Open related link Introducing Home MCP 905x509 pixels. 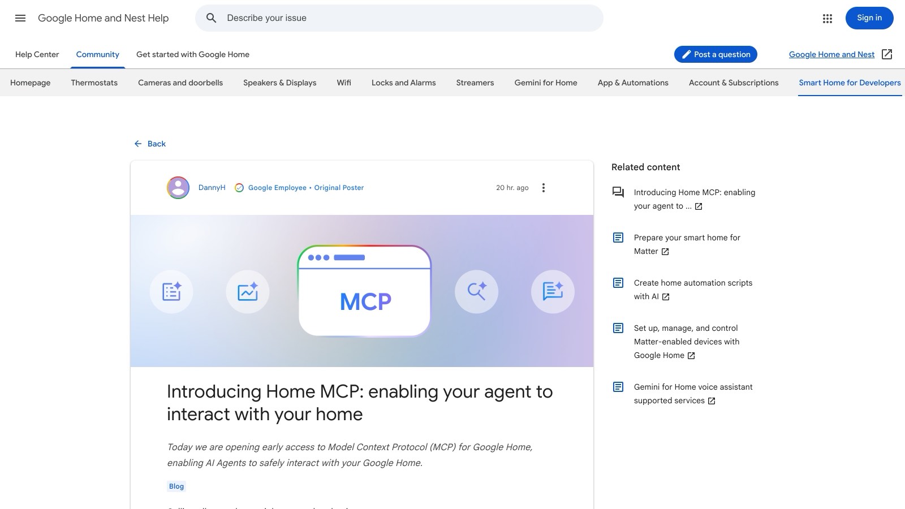(x=695, y=199)
